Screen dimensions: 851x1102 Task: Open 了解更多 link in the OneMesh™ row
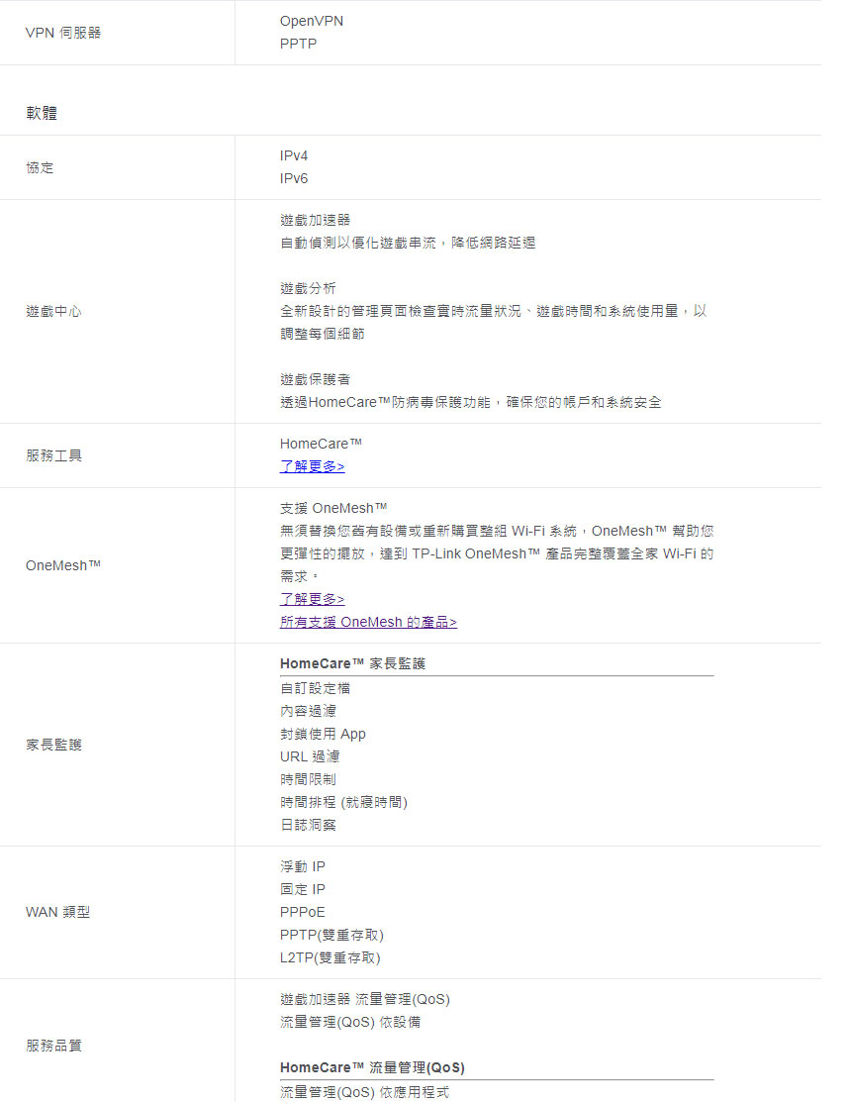312,599
